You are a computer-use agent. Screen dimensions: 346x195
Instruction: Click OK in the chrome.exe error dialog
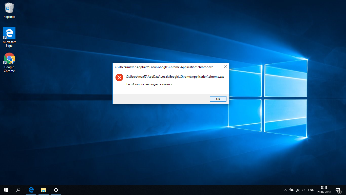click(218, 99)
